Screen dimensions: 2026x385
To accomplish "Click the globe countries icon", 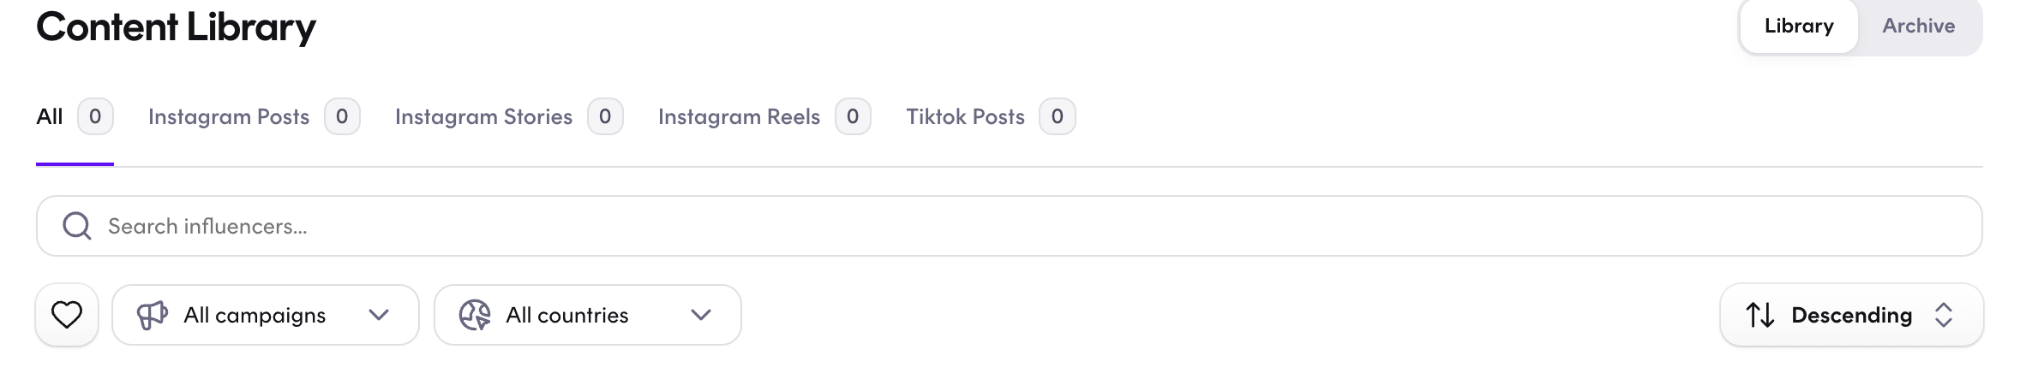I will pyautogui.click(x=475, y=315).
